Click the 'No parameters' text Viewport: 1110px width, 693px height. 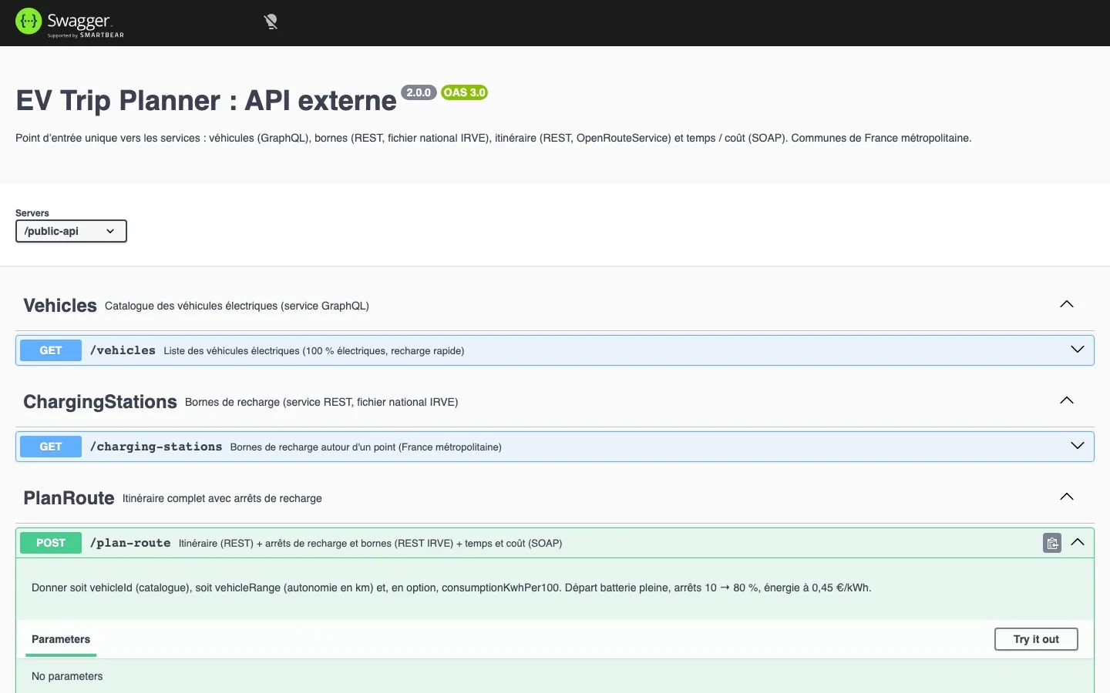pyautogui.click(x=67, y=676)
